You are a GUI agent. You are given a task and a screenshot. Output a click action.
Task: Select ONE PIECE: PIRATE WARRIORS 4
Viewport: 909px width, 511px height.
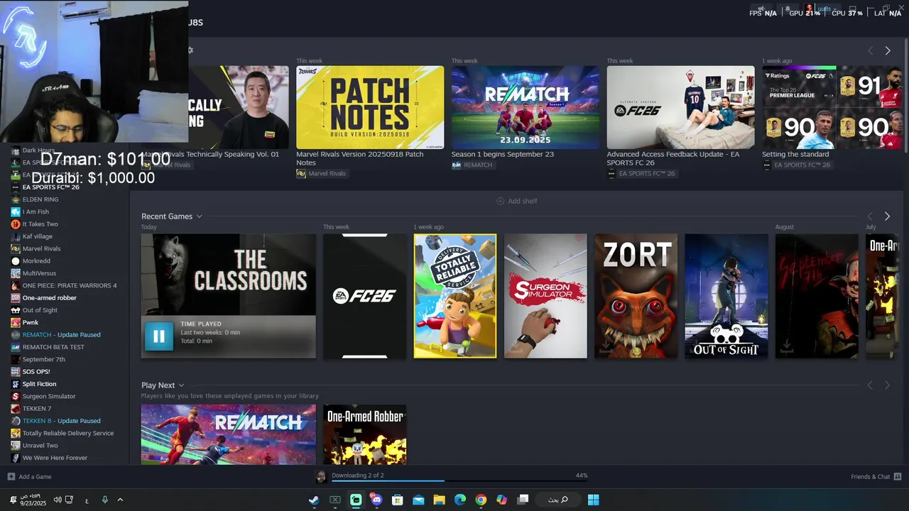click(x=70, y=285)
